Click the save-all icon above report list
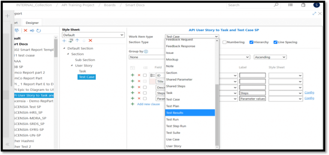 pyautogui.click(x=17, y=31)
